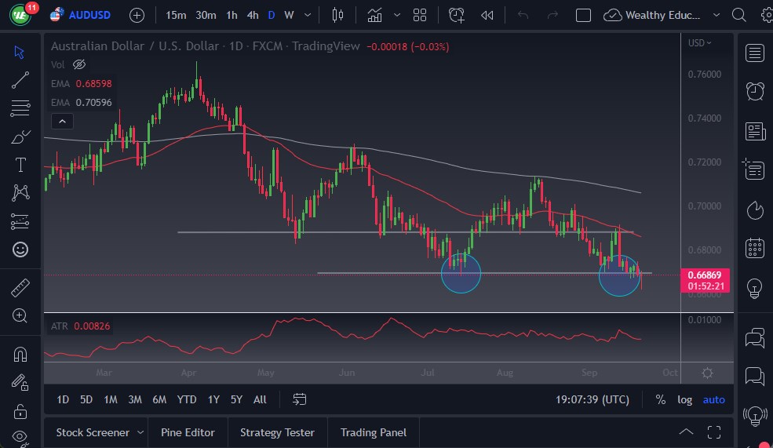Screen dimensions: 773x448
Task: Open the calendar panel in right sidebar
Action: click(x=755, y=248)
